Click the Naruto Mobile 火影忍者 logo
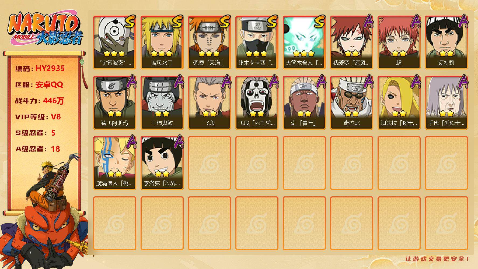 click(x=45, y=29)
